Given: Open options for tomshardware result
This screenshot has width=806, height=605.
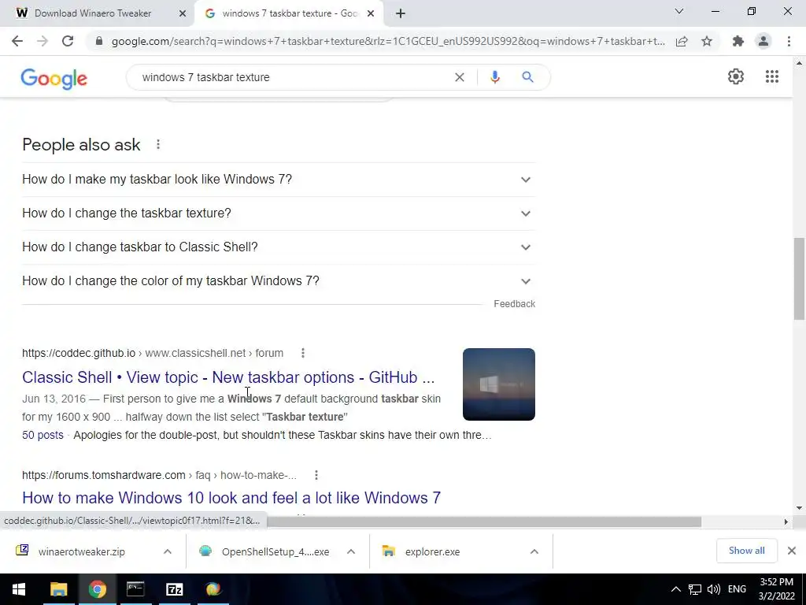Looking at the screenshot, I should click(x=316, y=475).
